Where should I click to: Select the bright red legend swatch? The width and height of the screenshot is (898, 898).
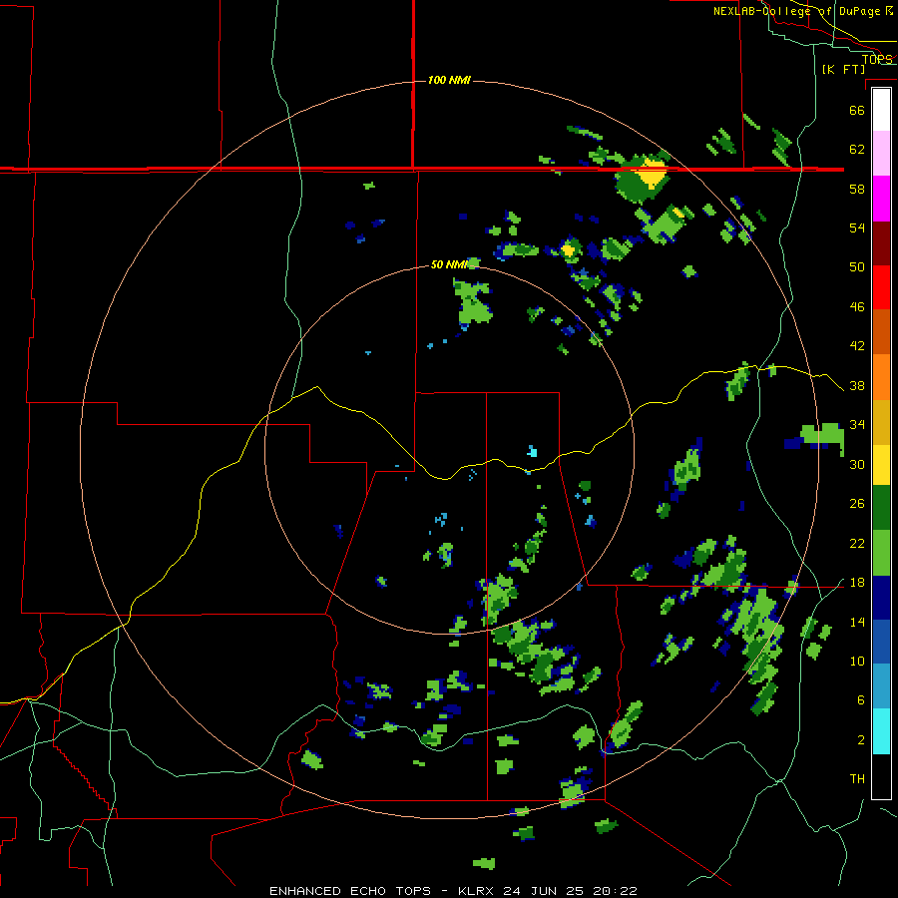point(881,287)
